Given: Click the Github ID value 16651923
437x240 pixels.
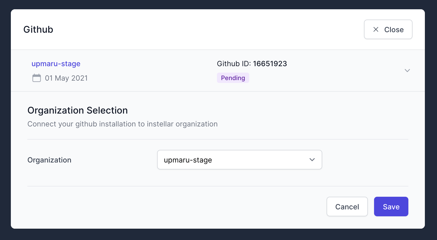Looking at the screenshot, I should (270, 64).
